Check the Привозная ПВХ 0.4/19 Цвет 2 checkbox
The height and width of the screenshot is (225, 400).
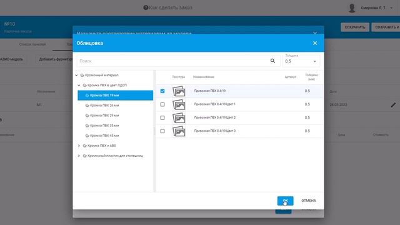click(x=162, y=118)
